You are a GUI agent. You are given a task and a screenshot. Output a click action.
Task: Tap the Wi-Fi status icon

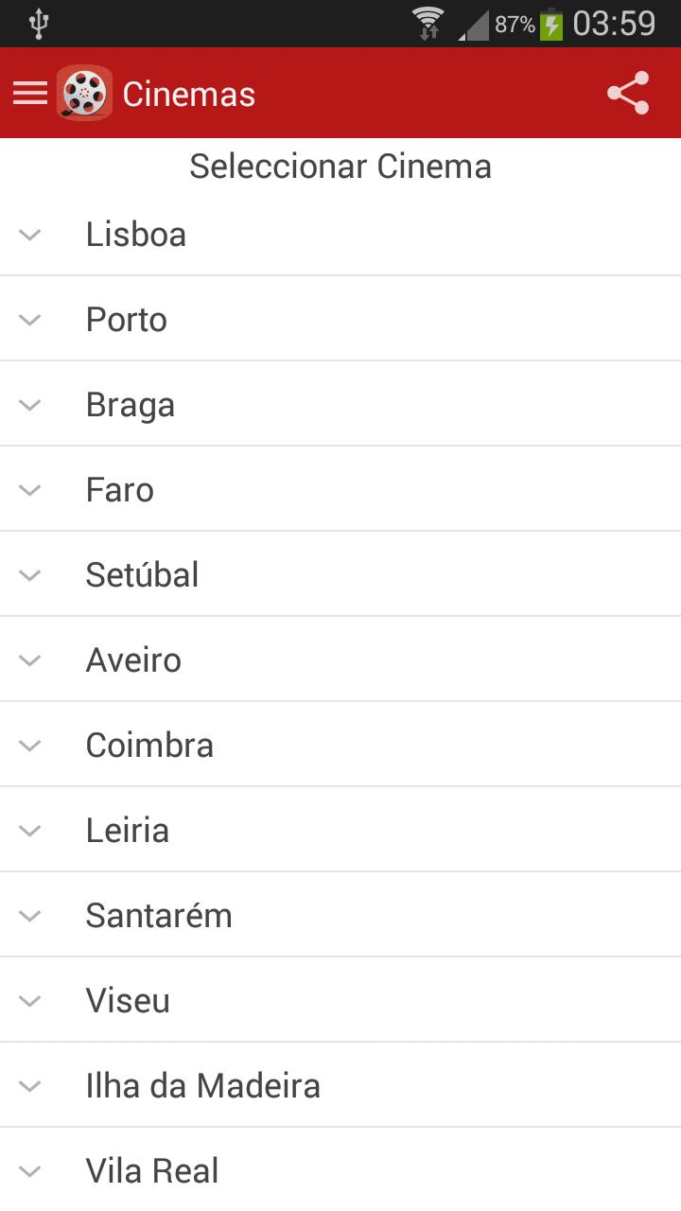tap(428, 23)
